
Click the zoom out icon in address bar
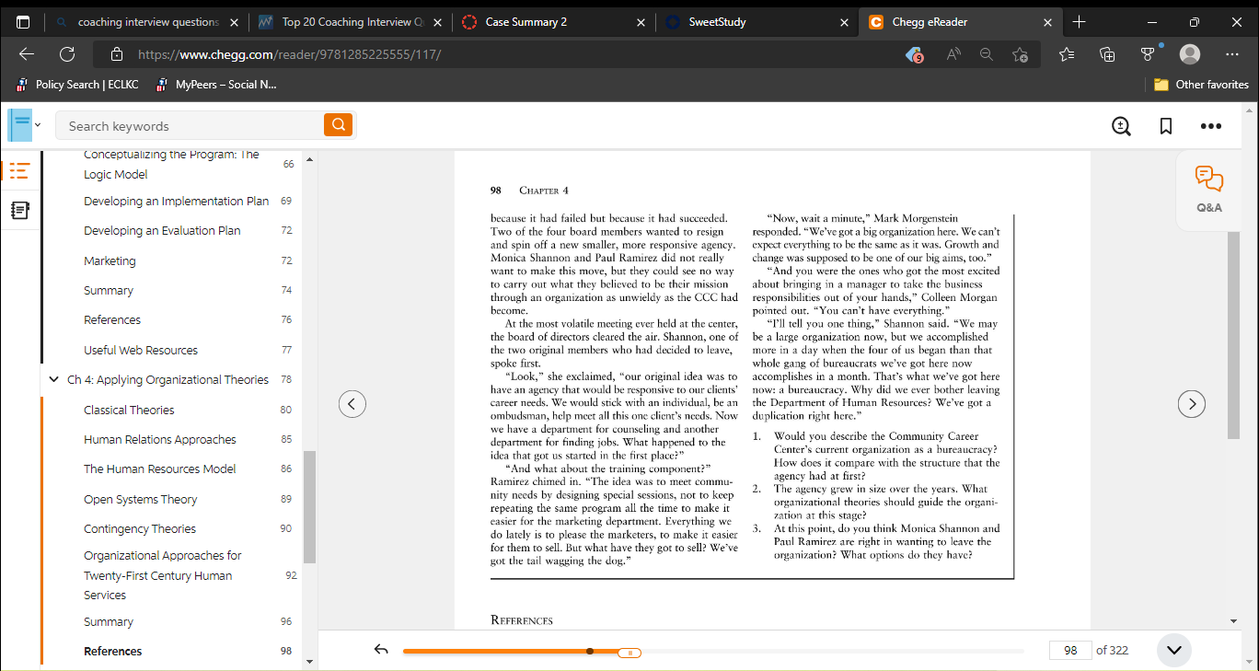pyautogui.click(x=987, y=54)
